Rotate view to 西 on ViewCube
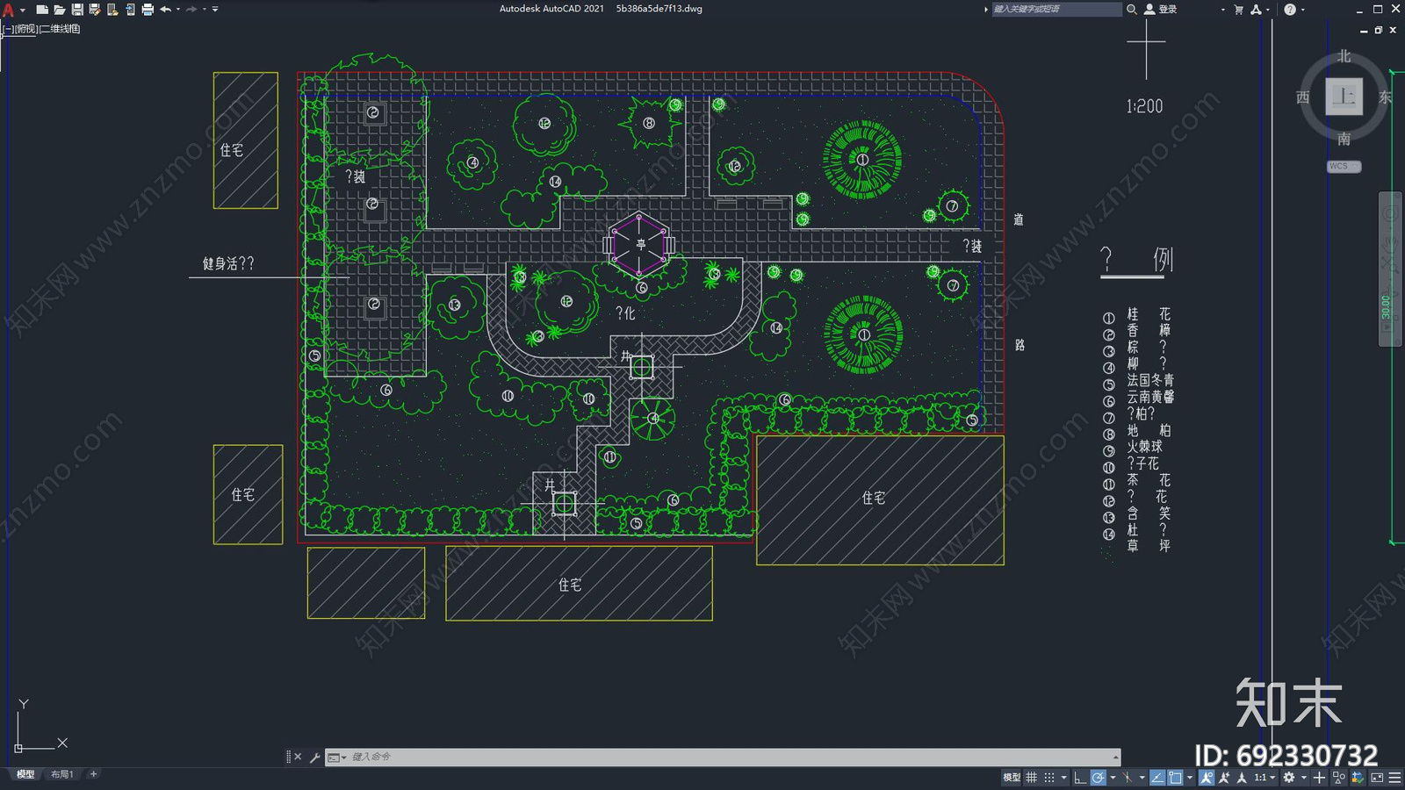Image resolution: width=1405 pixels, height=790 pixels. point(1303,97)
